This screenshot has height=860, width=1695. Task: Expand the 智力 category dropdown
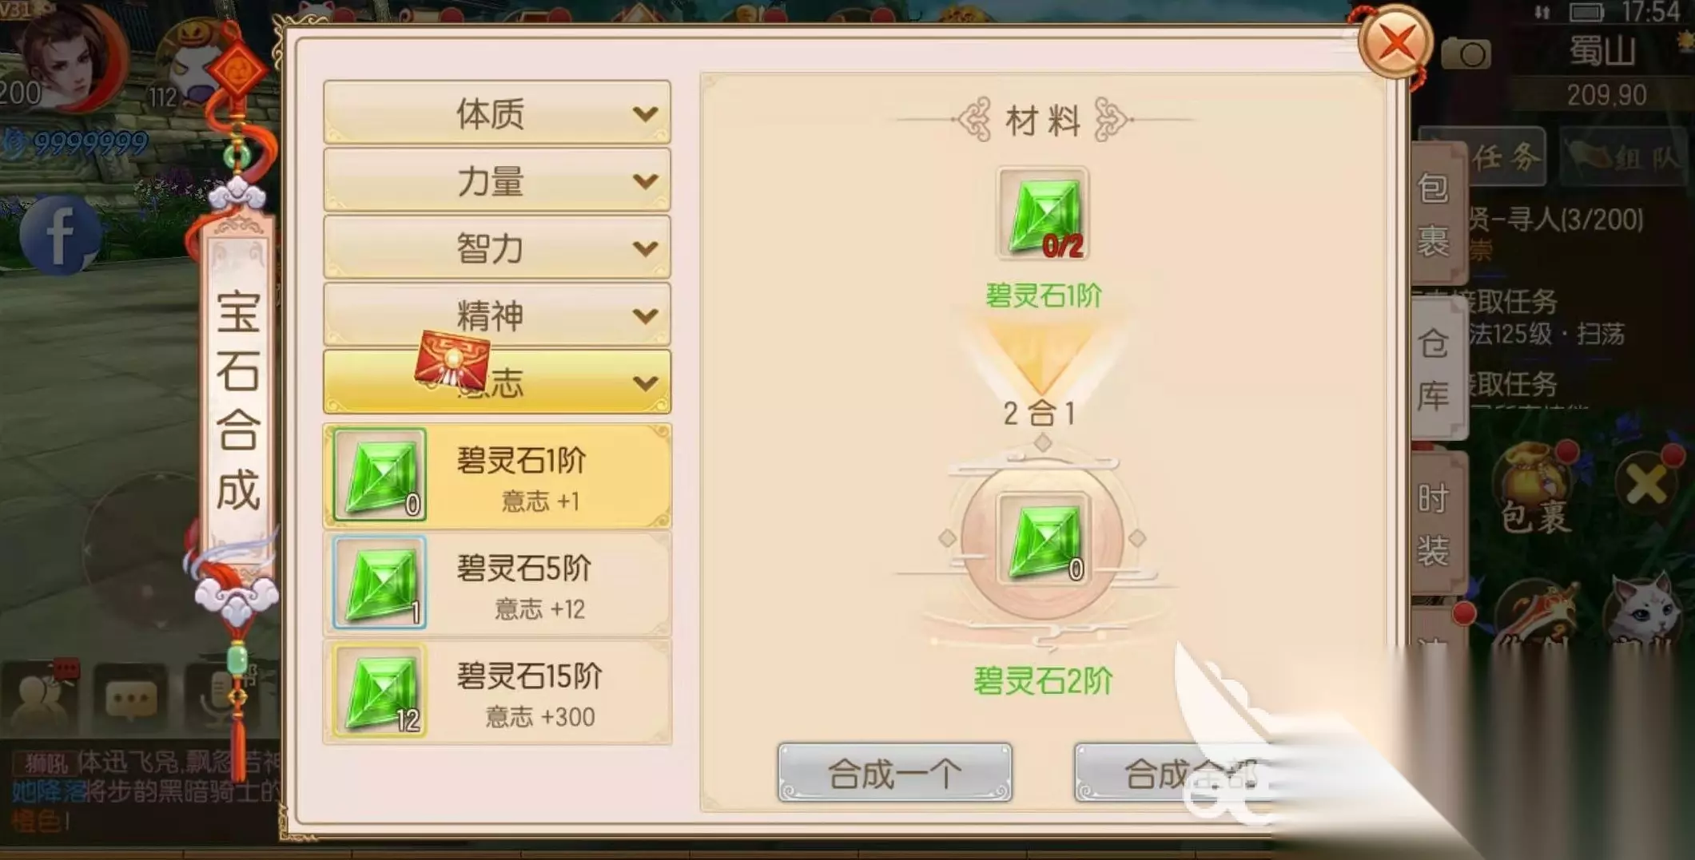point(496,248)
